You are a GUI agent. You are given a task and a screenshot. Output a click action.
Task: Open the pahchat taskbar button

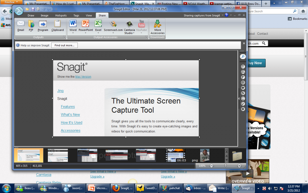click(x=171, y=188)
